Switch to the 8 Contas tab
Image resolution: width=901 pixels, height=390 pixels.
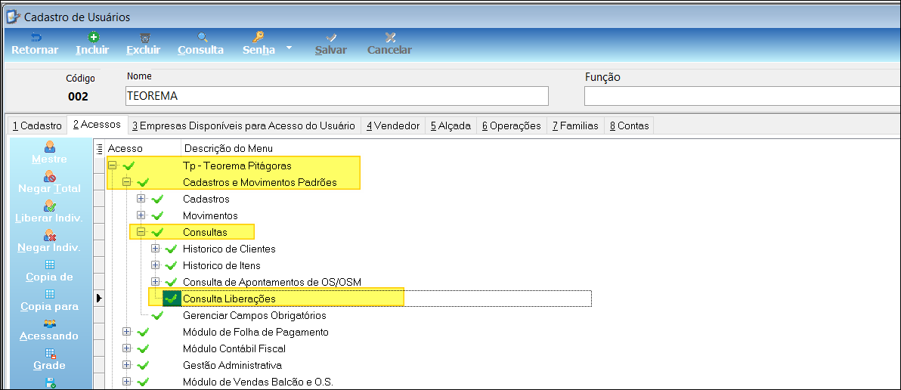coord(629,125)
